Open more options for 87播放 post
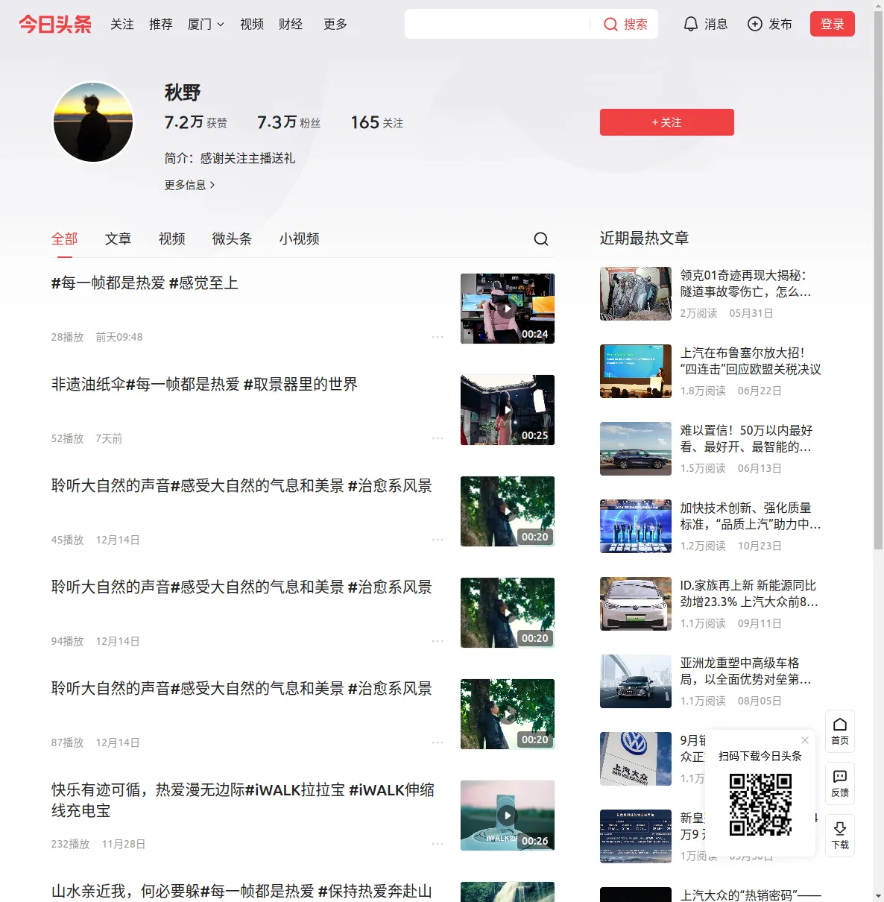 pos(438,742)
